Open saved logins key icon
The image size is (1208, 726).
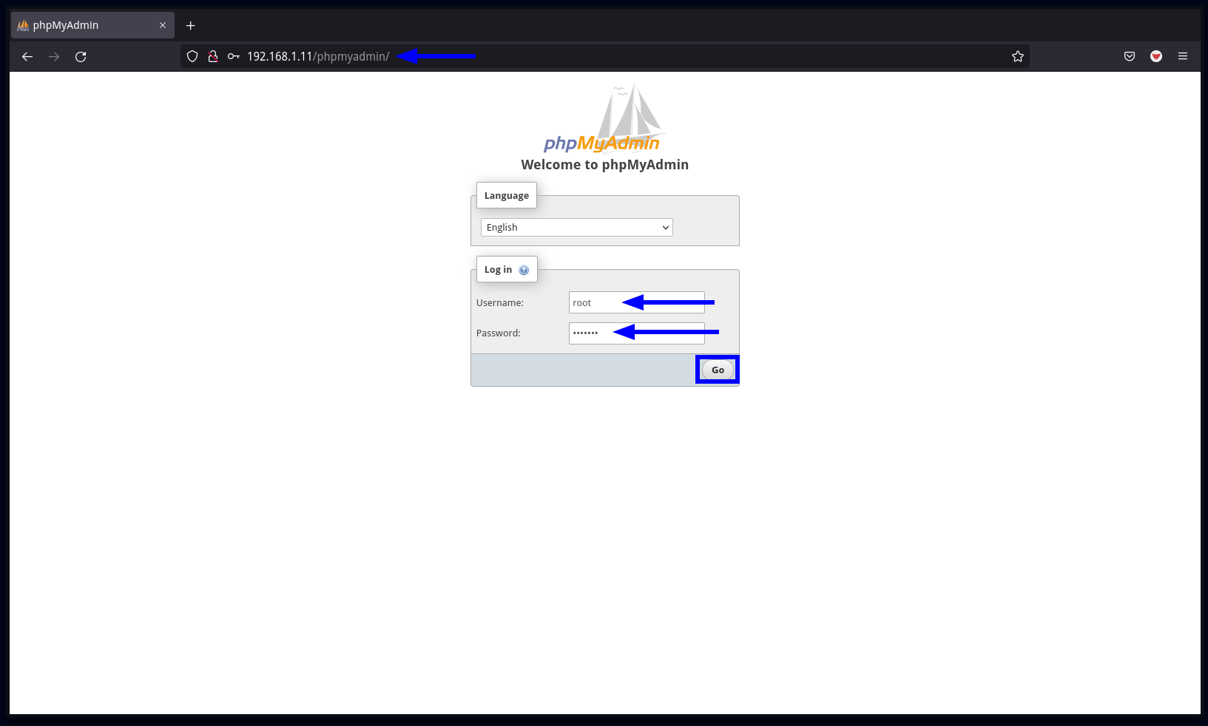click(234, 56)
